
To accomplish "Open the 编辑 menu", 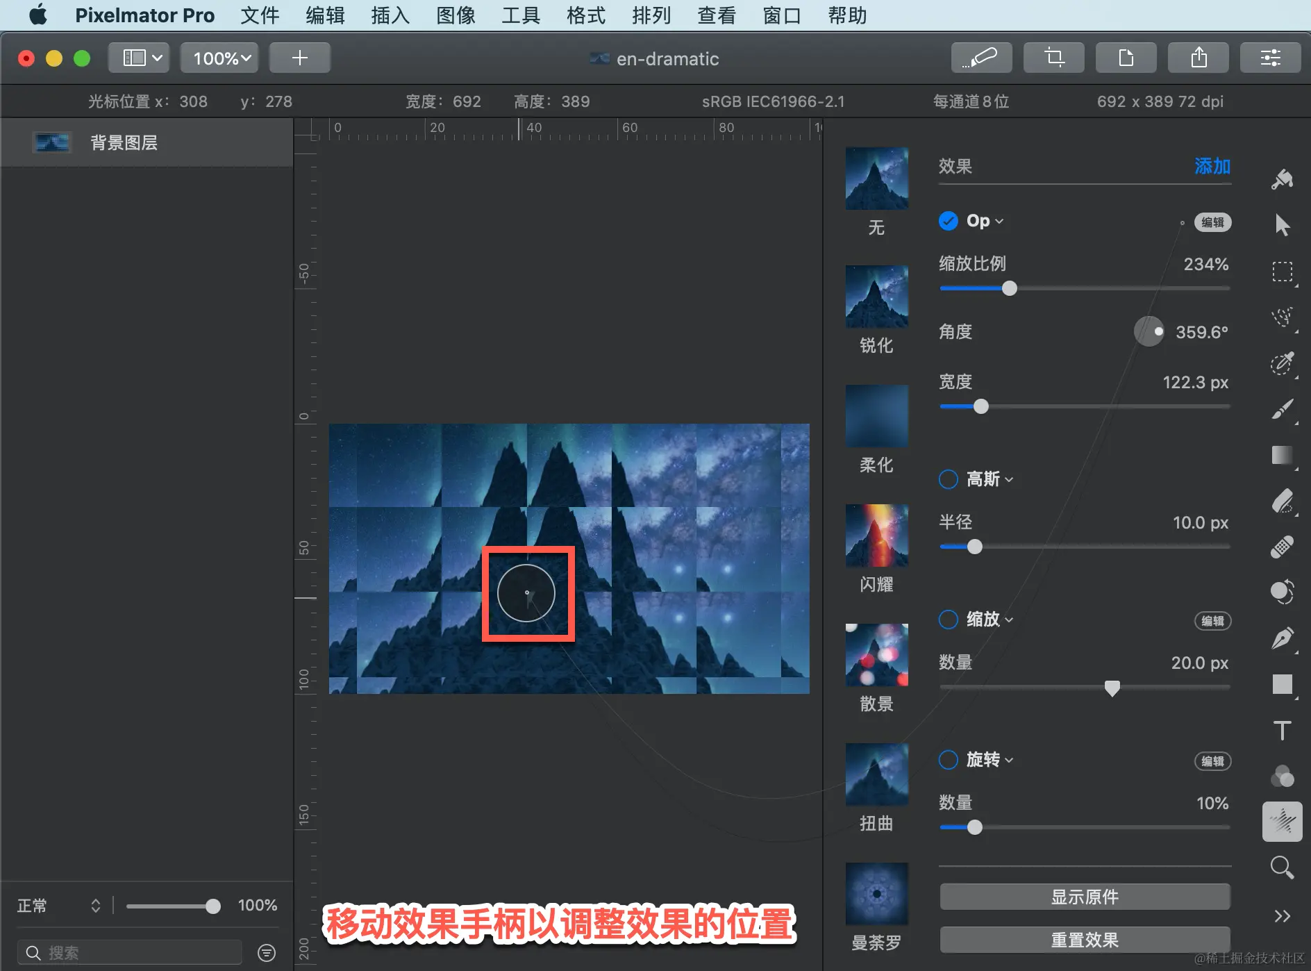I will (x=325, y=15).
